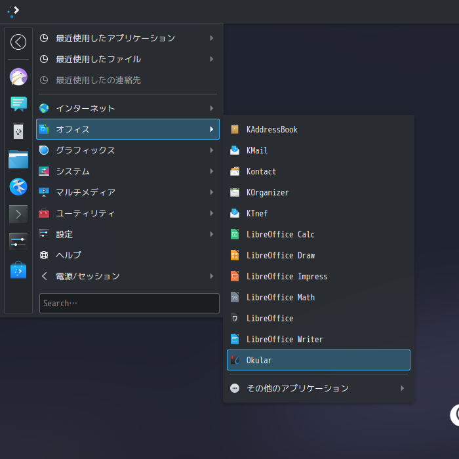Image resolution: width=459 pixels, height=459 pixels.
Task: Click the LibreOffice Impress icon
Action: [x=235, y=276]
